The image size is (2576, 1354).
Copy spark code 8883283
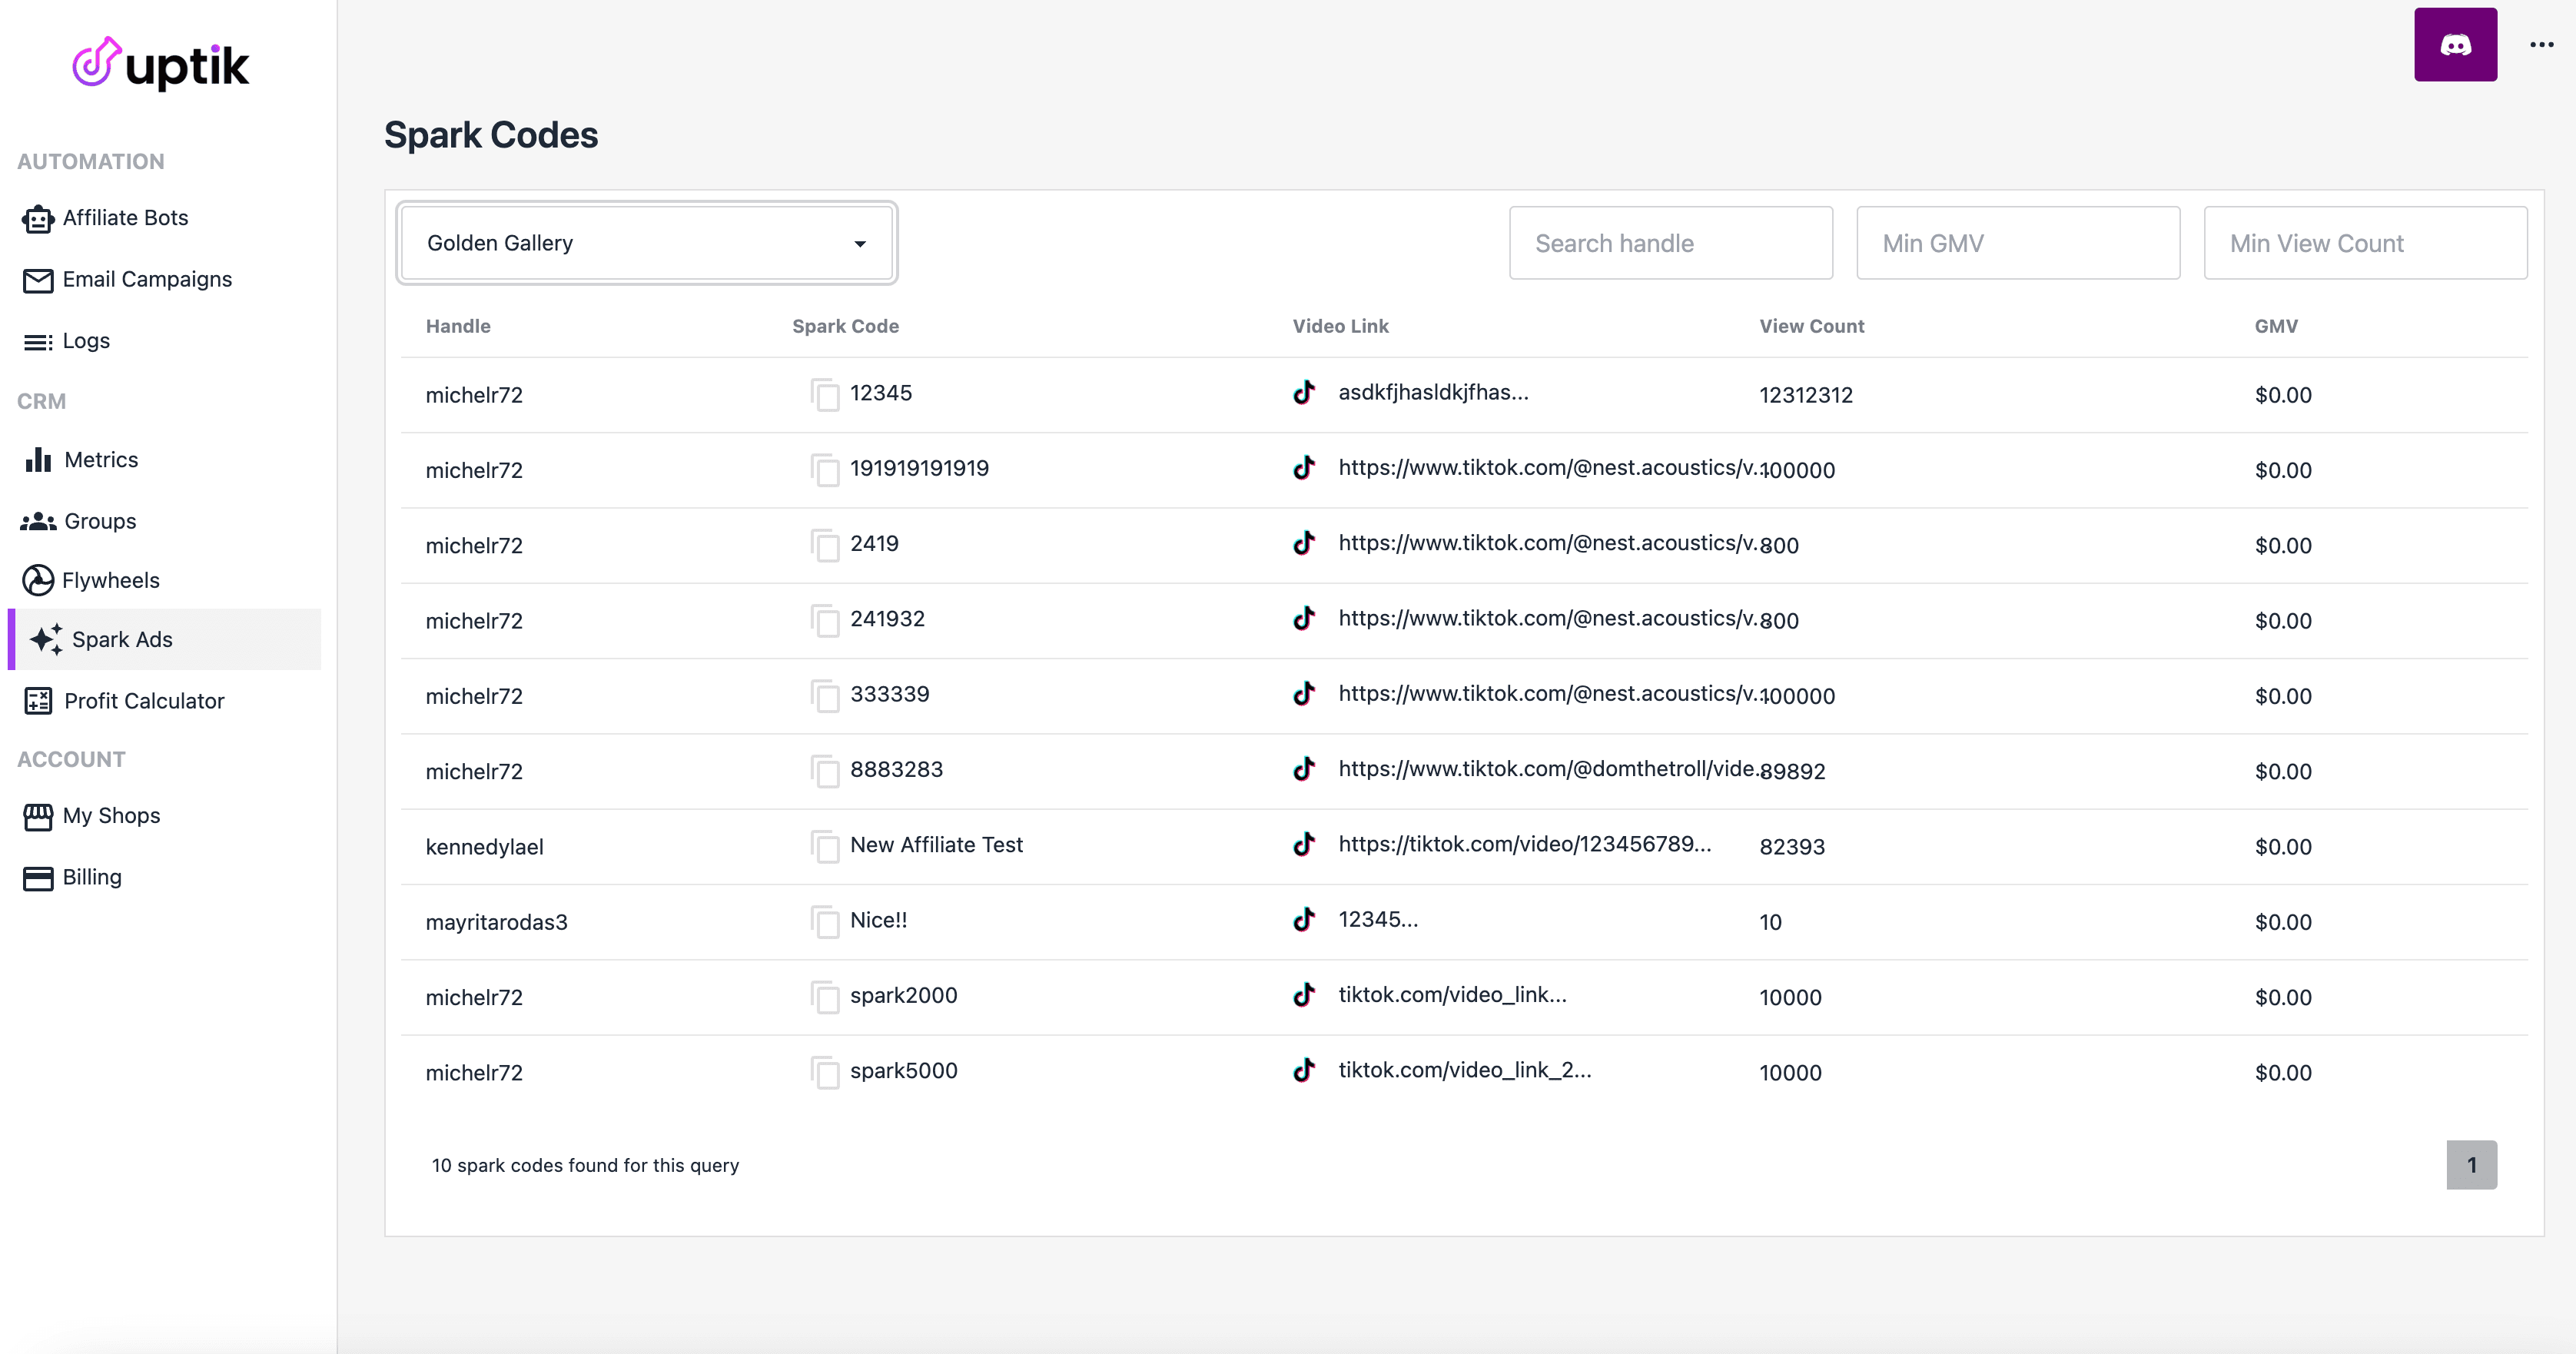tap(825, 771)
